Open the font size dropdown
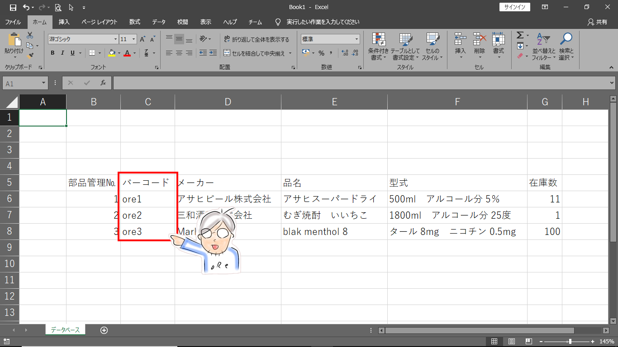This screenshot has width=618, height=347. [133, 39]
